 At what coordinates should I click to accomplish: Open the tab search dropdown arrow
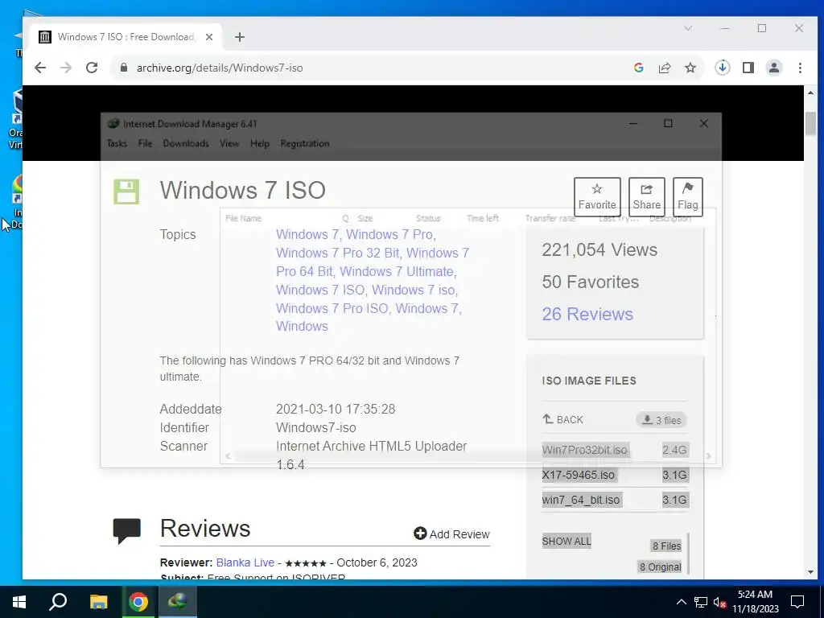(688, 28)
